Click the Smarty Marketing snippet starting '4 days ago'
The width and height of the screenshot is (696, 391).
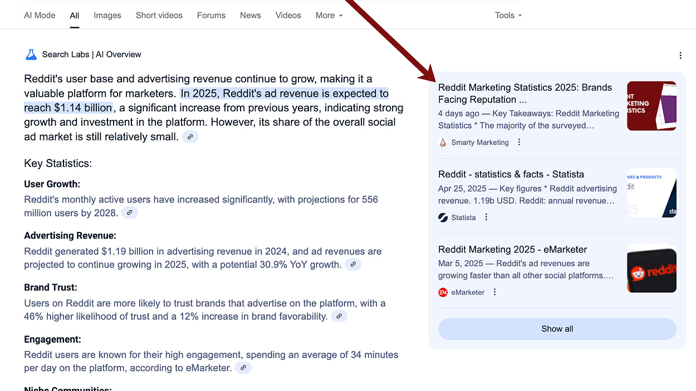[x=528, y=120]
